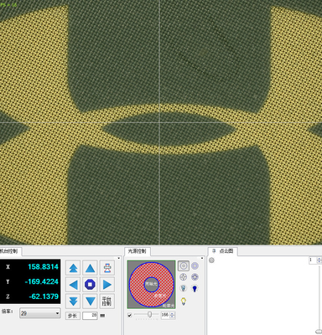Click the point cloud value field showing 1

(x=312, y=260)
